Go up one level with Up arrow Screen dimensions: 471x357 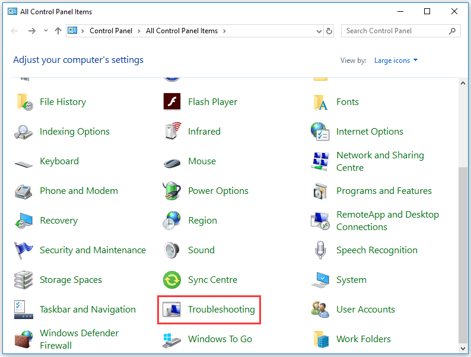[58, 31]
